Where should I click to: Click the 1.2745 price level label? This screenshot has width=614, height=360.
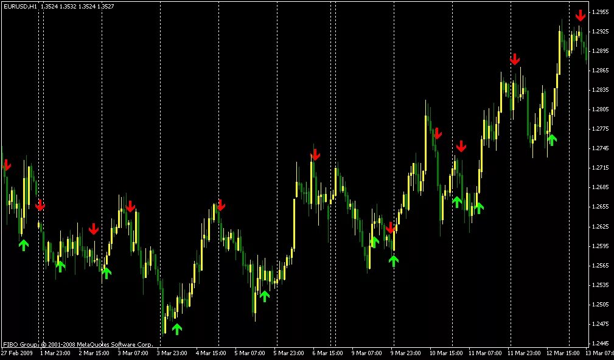coord(600,148)
